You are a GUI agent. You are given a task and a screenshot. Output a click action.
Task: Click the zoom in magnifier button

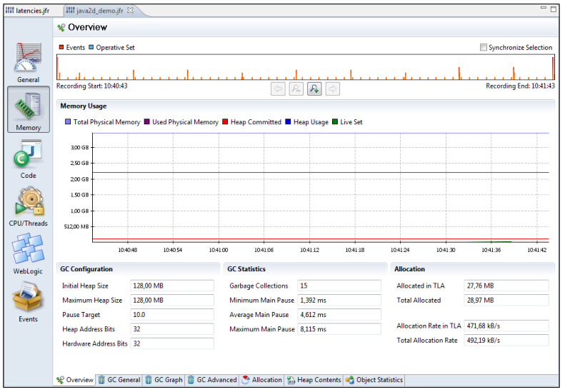[314, 89]
